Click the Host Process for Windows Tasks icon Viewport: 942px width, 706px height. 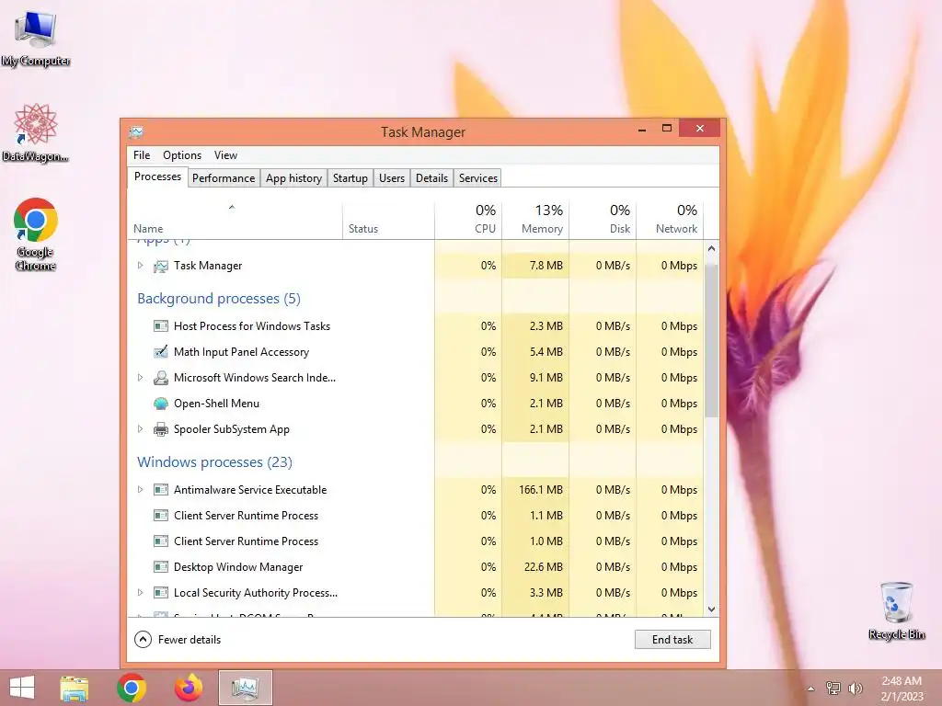(160, 326)
